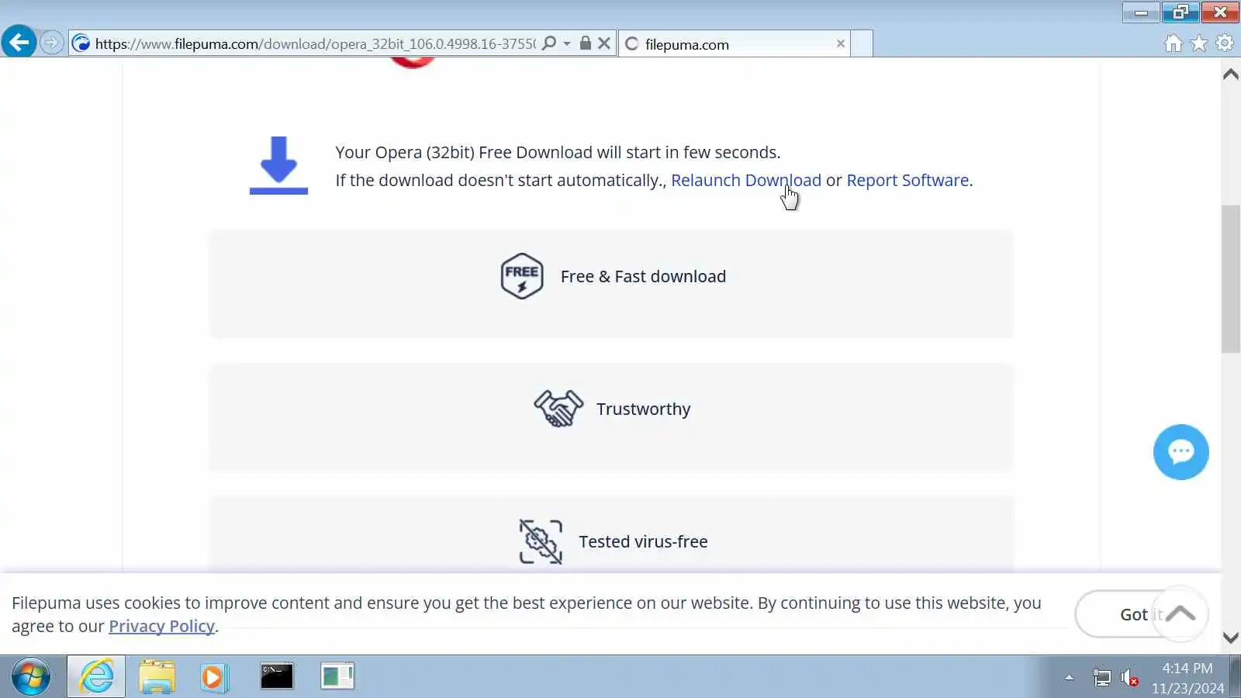The height and width of the screenshot is (698, 1241).
Task: Click the FREE hexagon badge icon
Action: click(x=521, y=276)
